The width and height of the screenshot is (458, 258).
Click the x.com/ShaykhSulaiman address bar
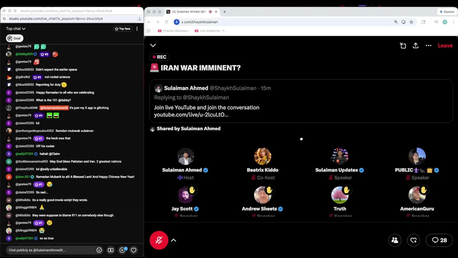point(200,22)
